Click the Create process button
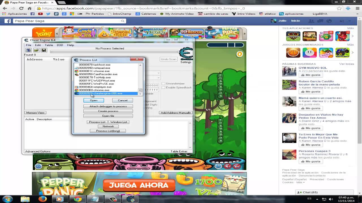This screenshot has height=203, width=362. (108, 111)
